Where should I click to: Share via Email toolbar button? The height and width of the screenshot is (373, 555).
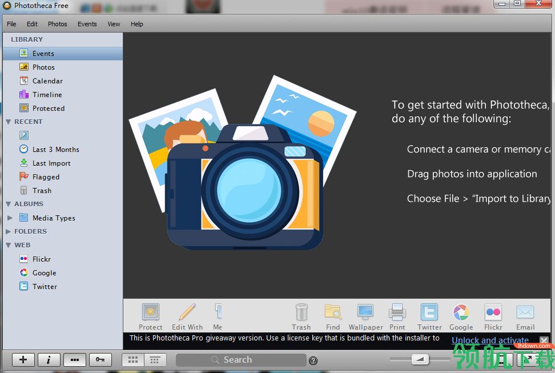tap(525, 316)
